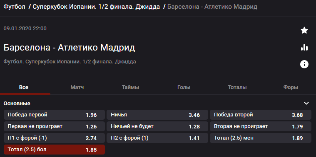Collapse the Основные section chevron
The width and height of the screenshot is (316, 157).
pyautogui.click(x=306, y=103)
